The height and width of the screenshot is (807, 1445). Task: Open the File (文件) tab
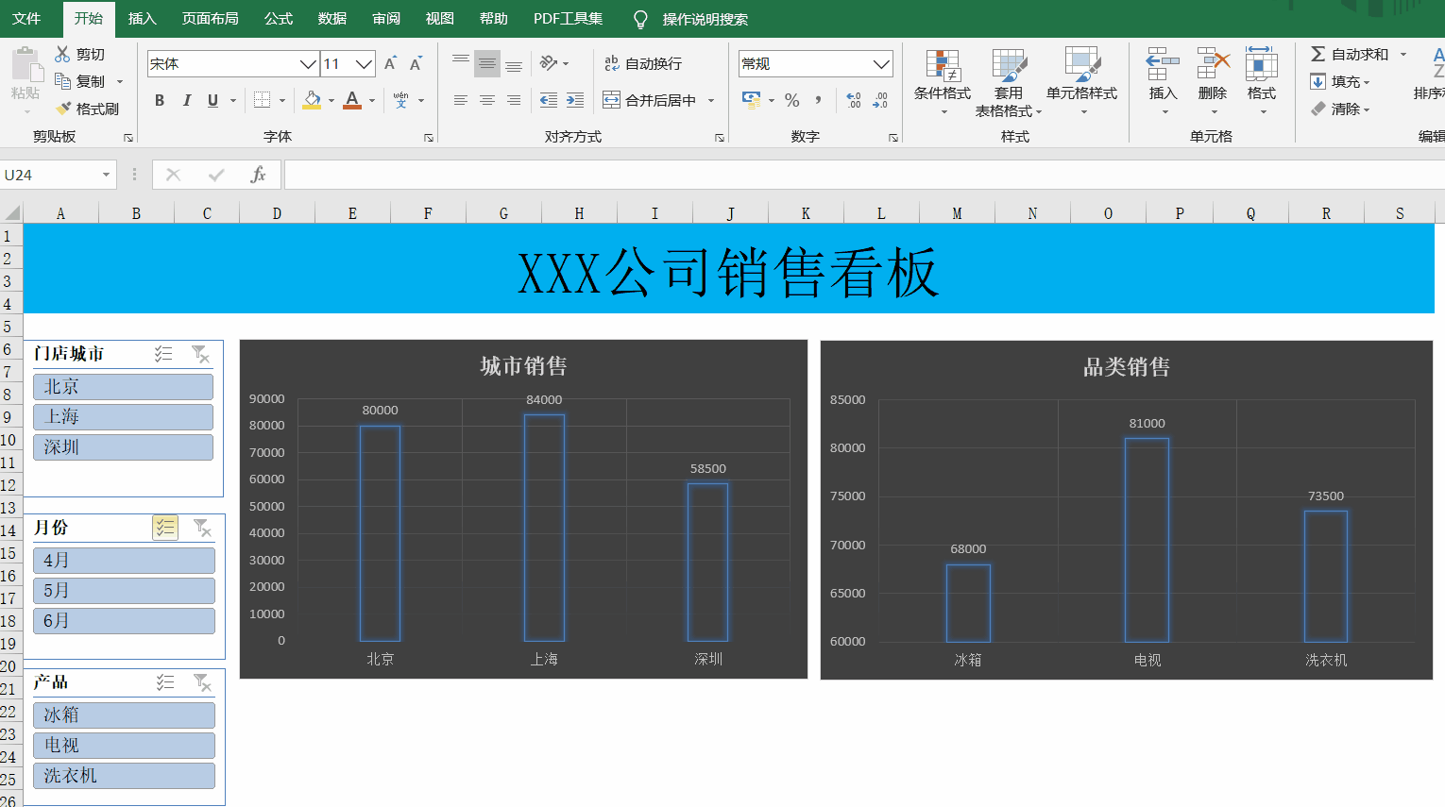coord(26,18)
